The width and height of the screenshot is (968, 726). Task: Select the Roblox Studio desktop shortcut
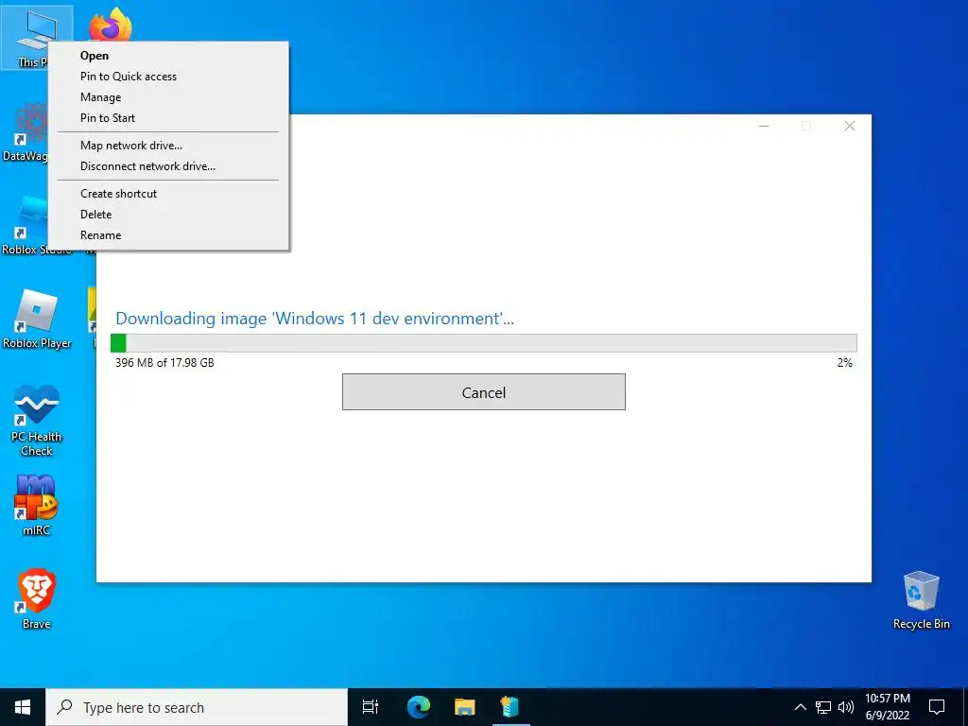(x=26, y=225)
